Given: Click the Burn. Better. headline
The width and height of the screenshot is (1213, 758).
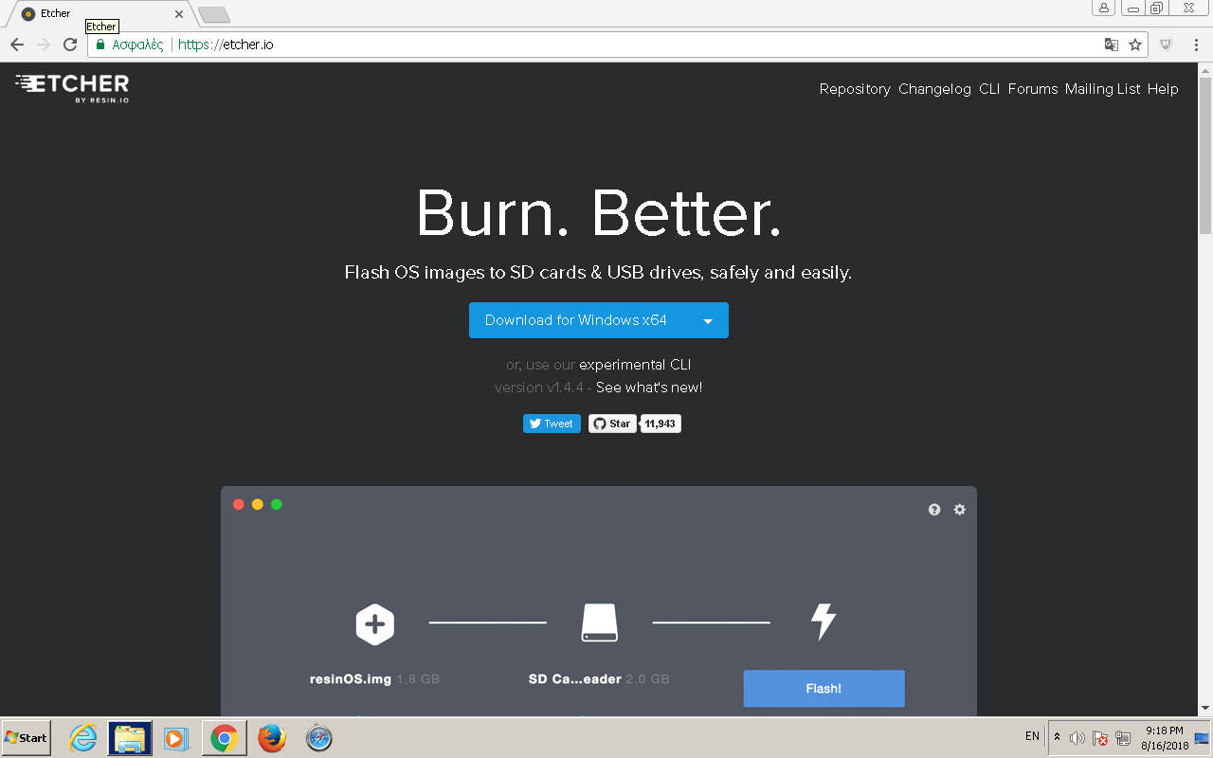Looking at the screenshot, I should click(599, 213).
